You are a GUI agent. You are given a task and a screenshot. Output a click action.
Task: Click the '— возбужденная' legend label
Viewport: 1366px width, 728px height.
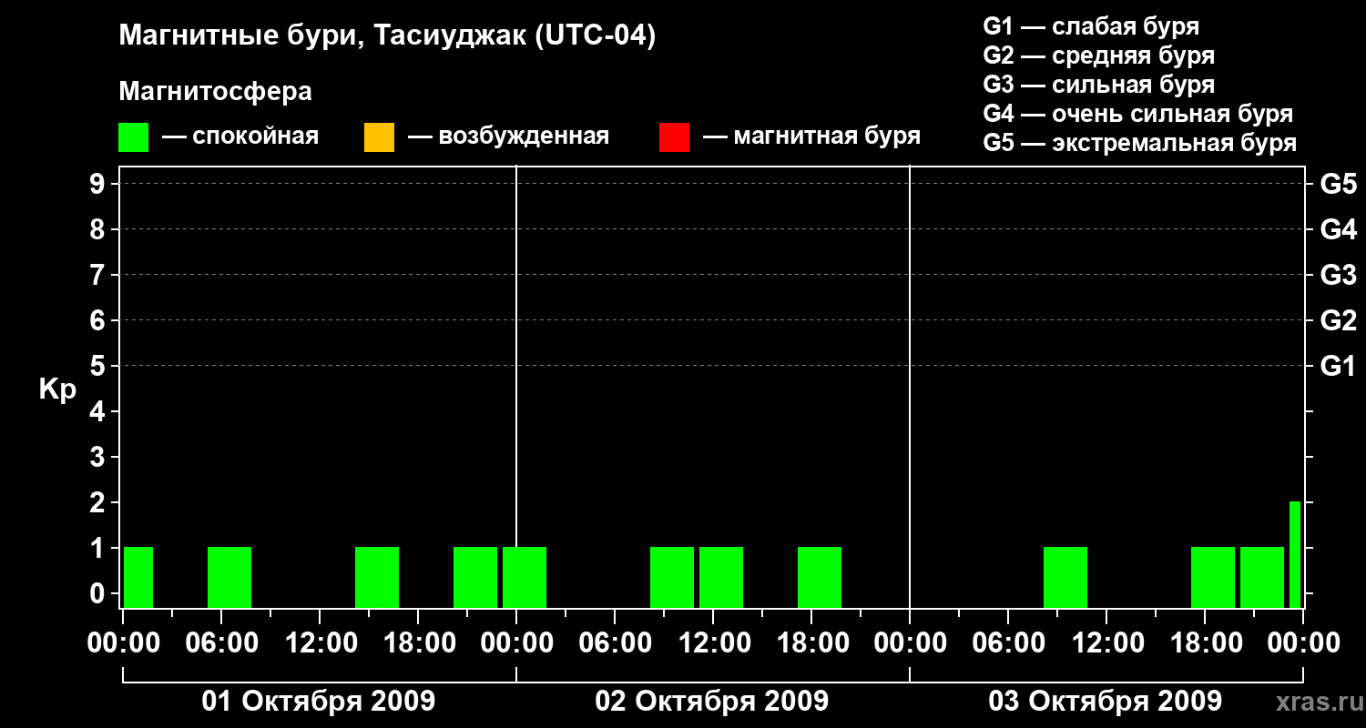(508, 137)
